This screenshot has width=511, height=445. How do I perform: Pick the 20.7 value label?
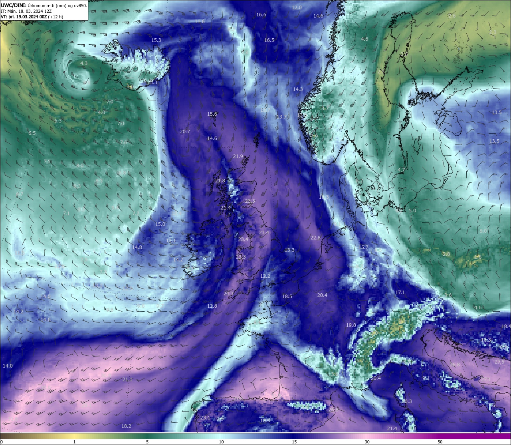tap(185, 132)
